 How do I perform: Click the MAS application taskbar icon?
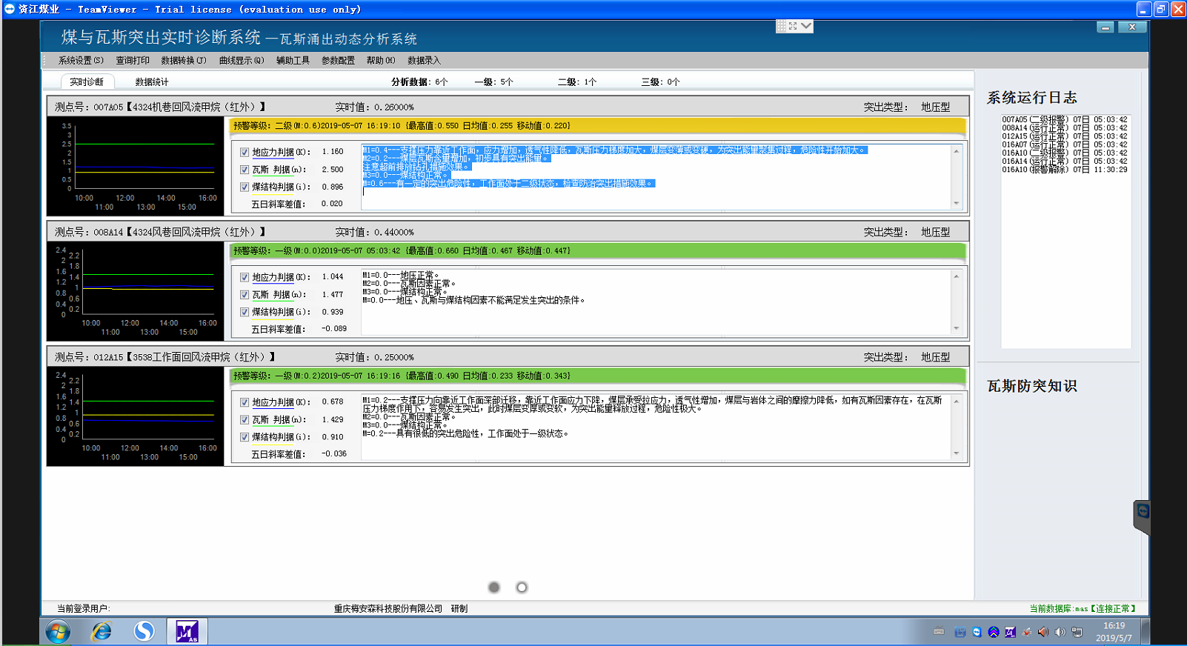coord(187,631)
